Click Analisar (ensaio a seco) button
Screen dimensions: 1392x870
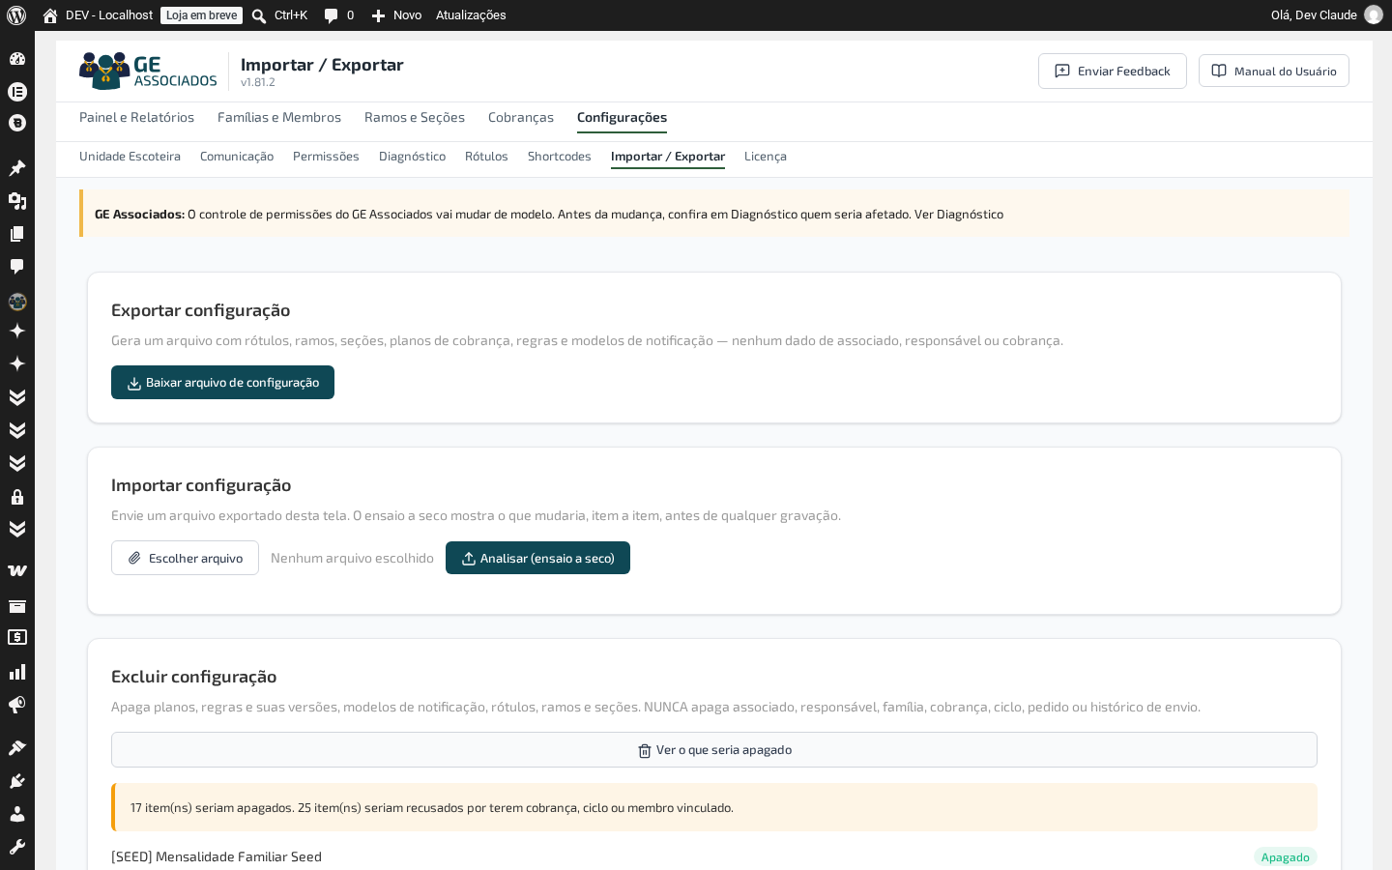[x=537, y=558]
